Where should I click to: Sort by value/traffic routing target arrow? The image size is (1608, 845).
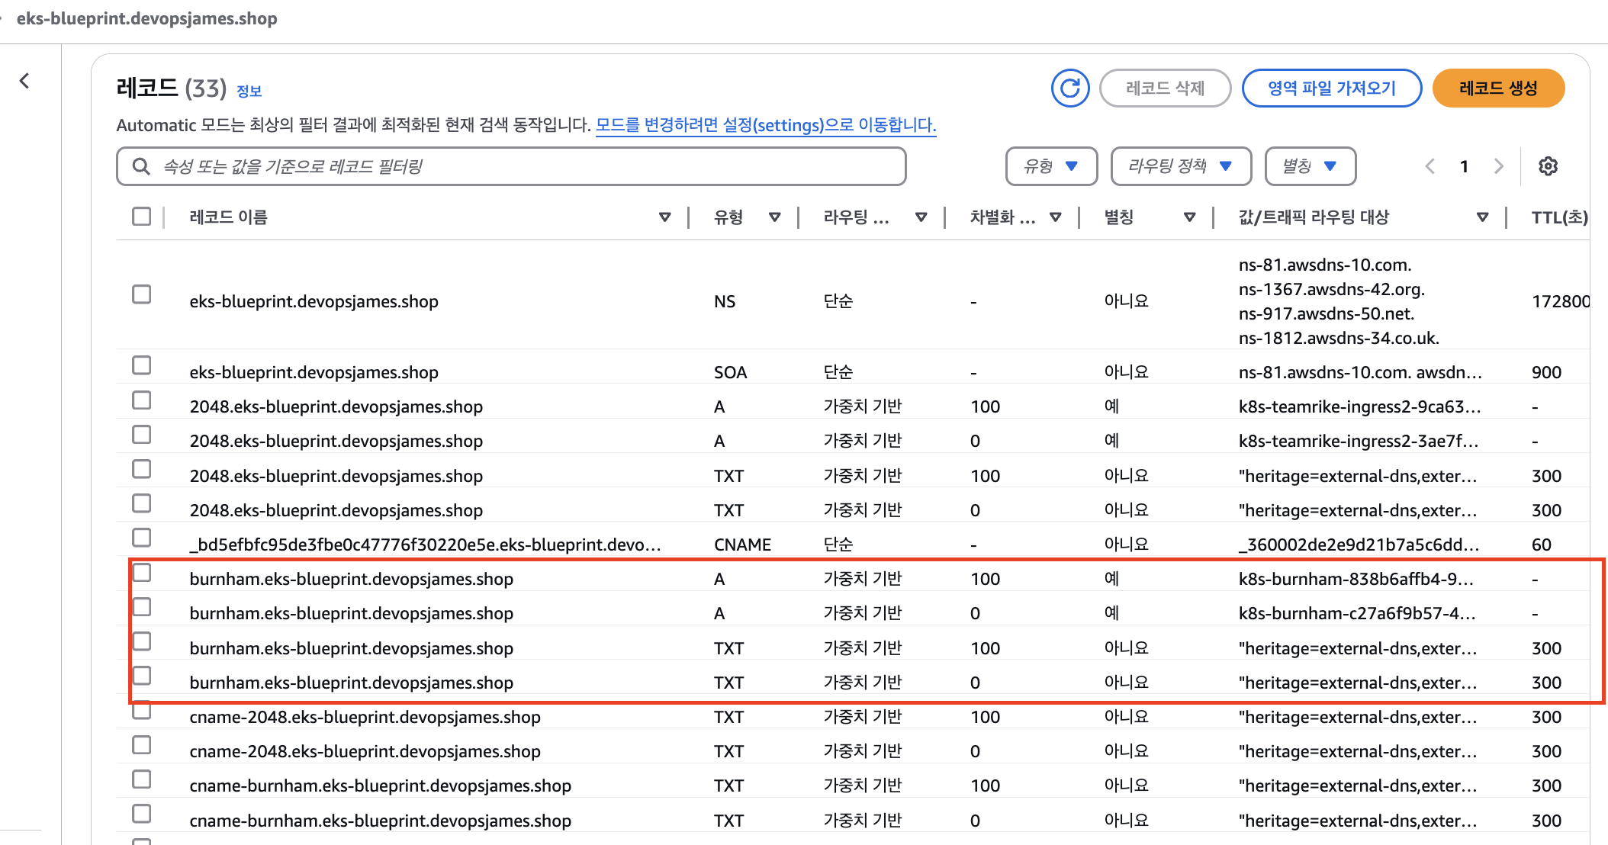(1482, 217)
